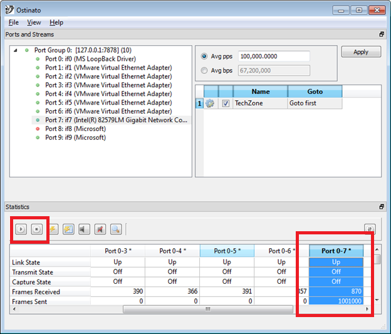View captured packets with magnifier icon

tap(116, 229)
